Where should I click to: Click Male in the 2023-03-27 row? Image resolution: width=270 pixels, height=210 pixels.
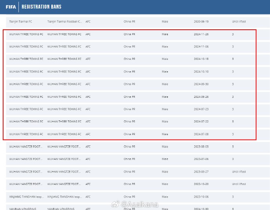coord(165,172)
